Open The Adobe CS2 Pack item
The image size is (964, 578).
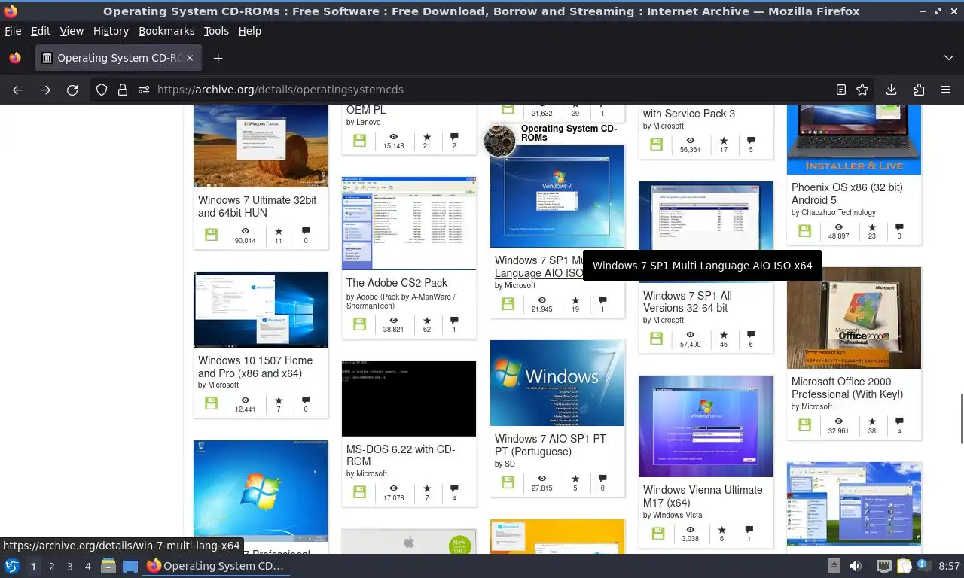[x=397, y=283]
